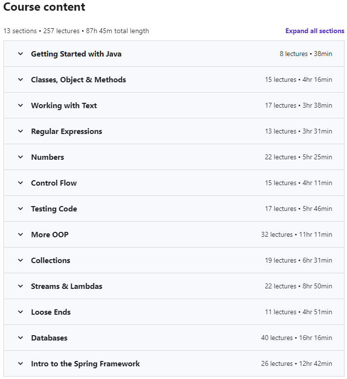The image size is (347, 379).
Task: Expand the Loose Ends section
Action: pyautogui.click(x=51, y=312)
